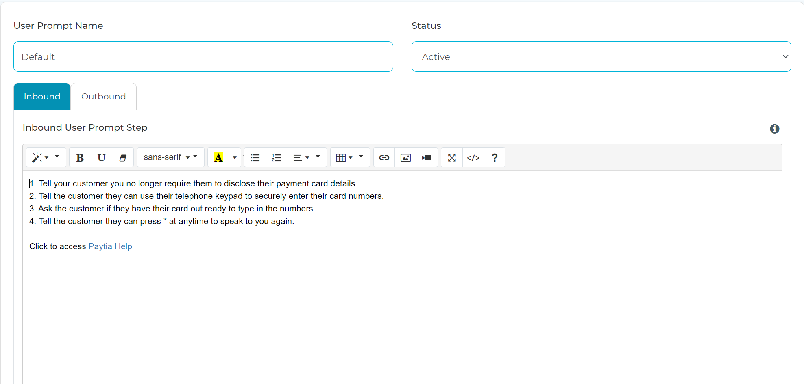Insert a hyperlink using the link icon

383,157
